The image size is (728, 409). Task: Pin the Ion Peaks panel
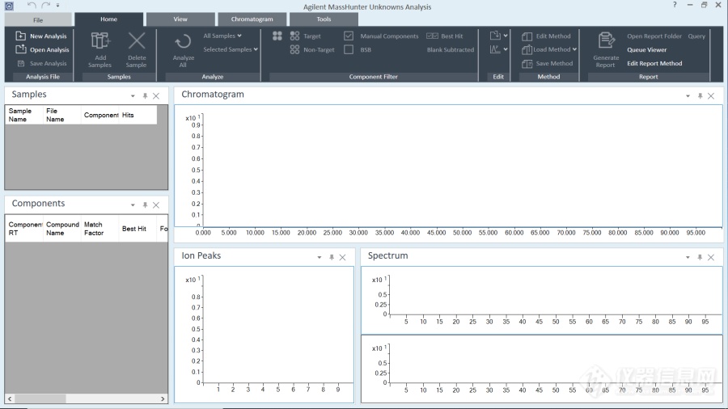tap(332, 257)
